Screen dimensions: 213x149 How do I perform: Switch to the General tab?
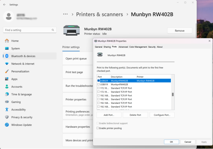tap(98, 47)
